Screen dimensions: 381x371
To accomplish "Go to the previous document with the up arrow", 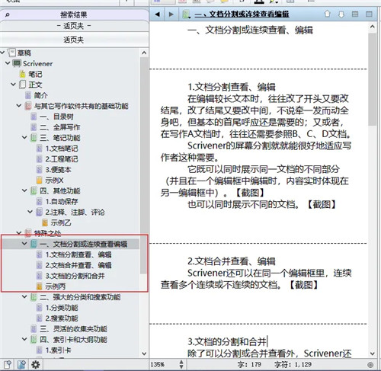I will [328, 14].
